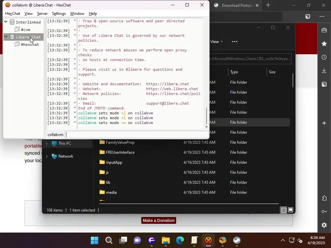Switch File Explorer to details view
Screen dimensions: 331x248
[283, 210]
